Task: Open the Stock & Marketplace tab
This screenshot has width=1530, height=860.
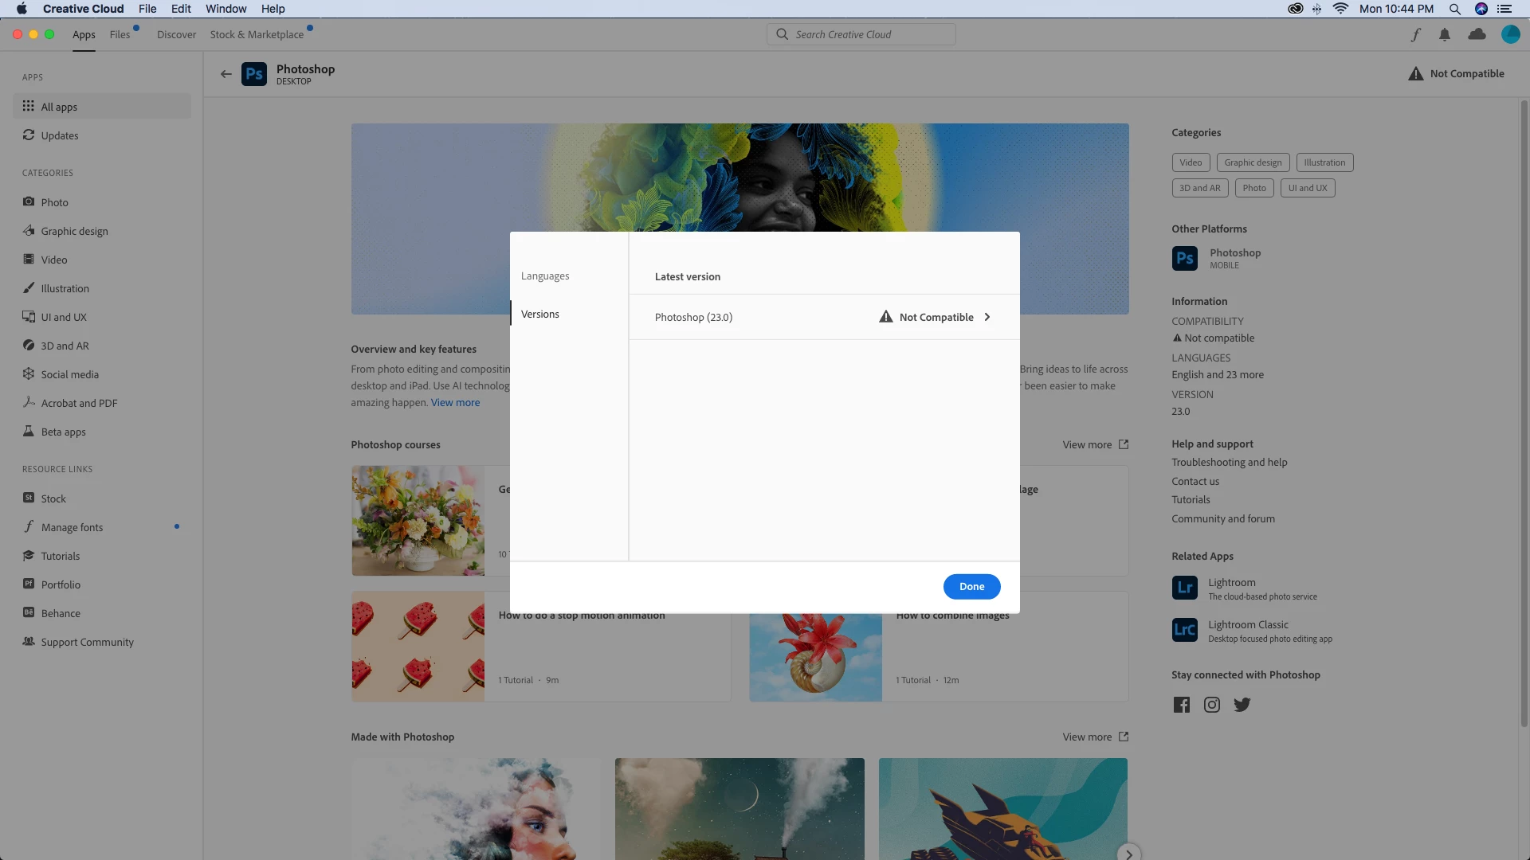Action: tap(257, 34)
